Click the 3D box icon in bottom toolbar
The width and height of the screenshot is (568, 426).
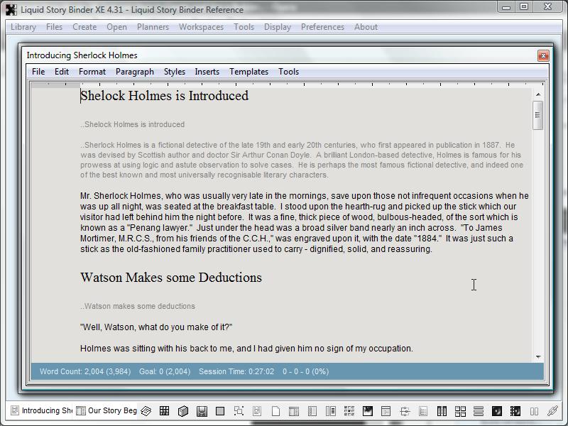point(183,411)
